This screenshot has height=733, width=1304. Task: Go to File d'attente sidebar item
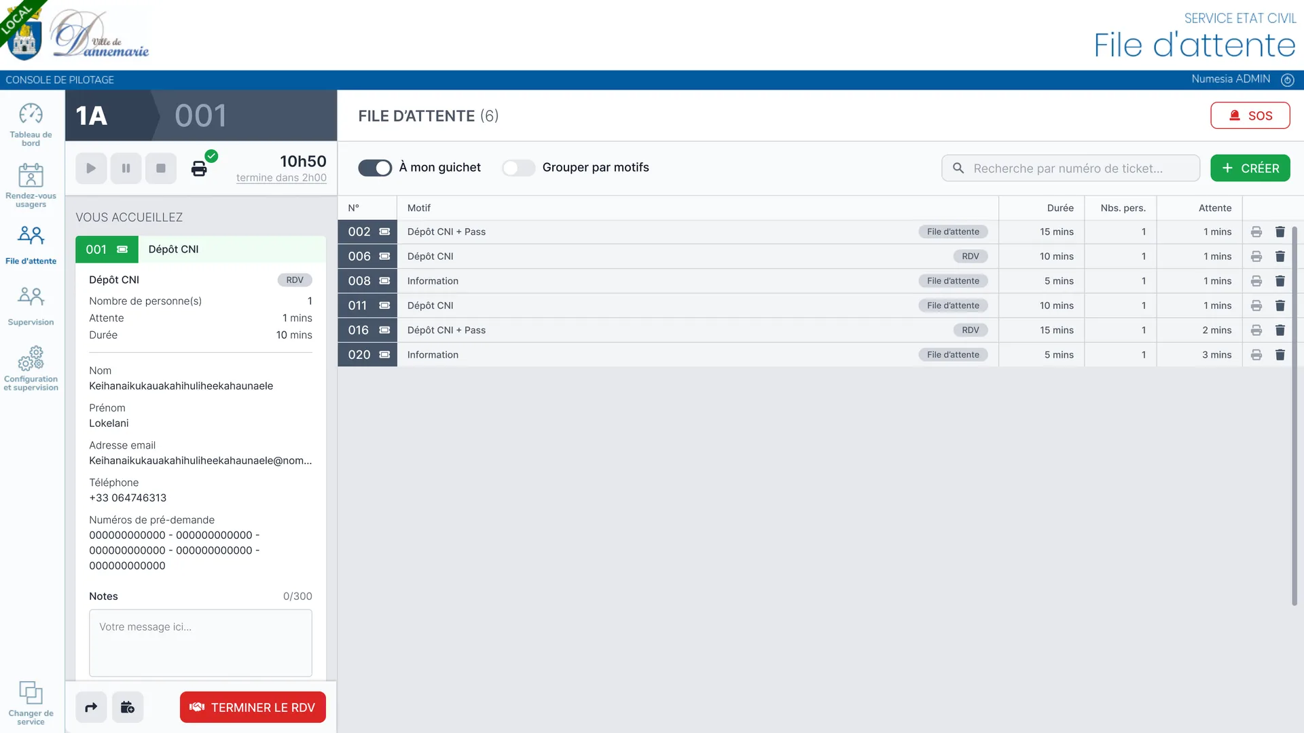click(31, 245)
